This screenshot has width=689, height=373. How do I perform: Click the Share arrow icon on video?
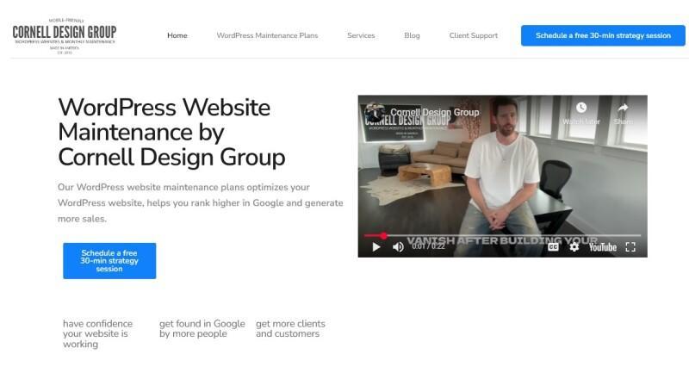(623, 108)
